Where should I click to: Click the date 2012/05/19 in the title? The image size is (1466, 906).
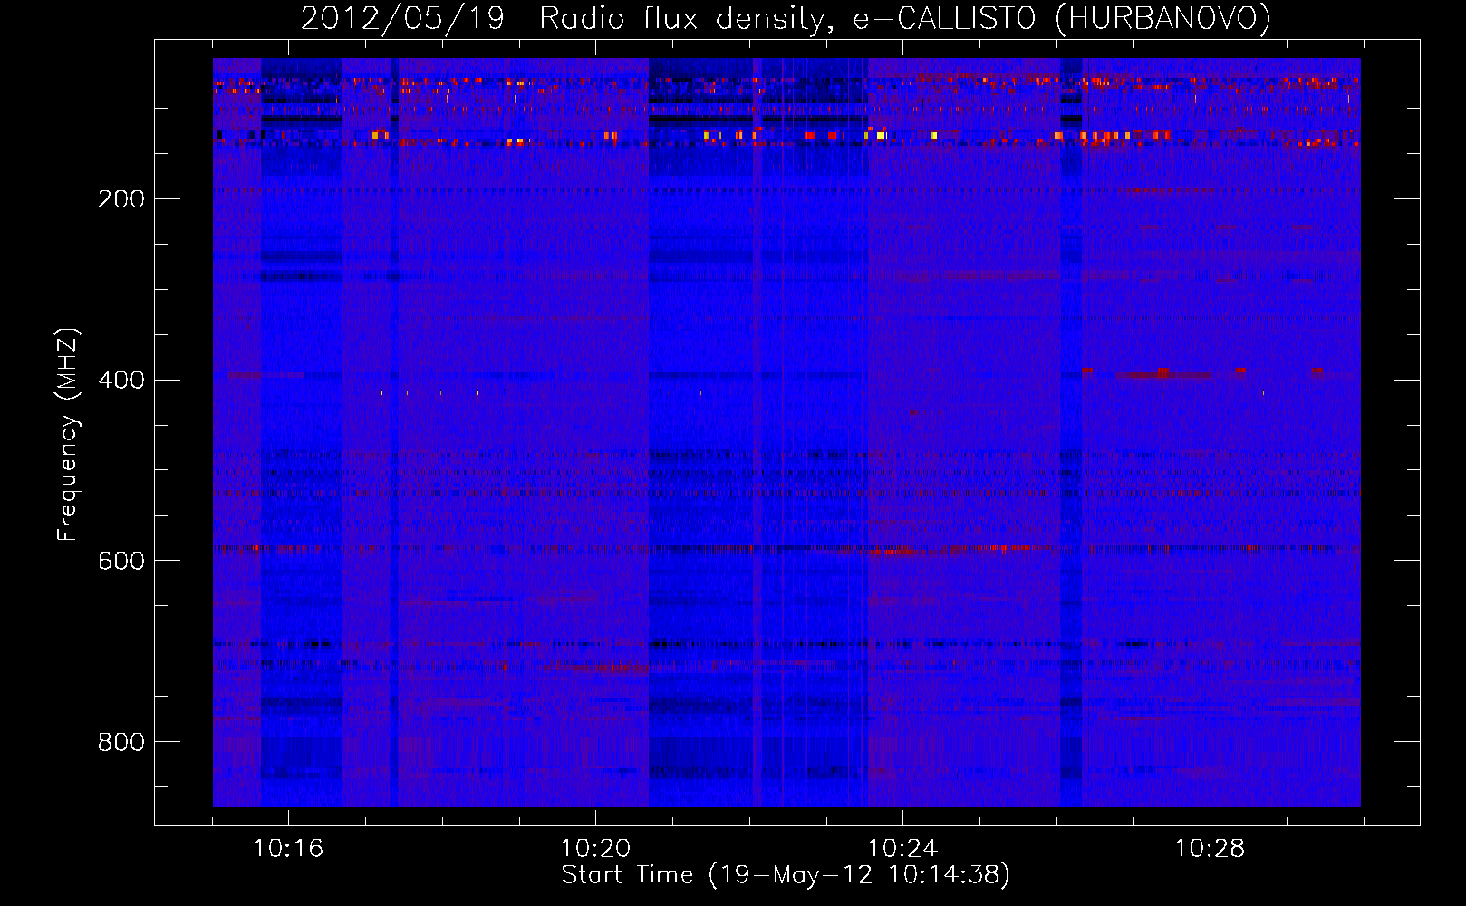pos(402,18)
